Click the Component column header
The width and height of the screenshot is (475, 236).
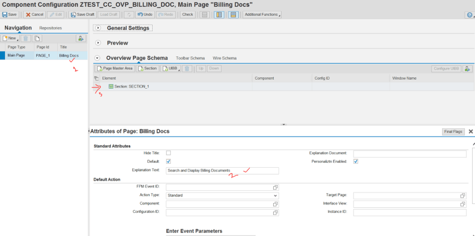pos(264,78)
